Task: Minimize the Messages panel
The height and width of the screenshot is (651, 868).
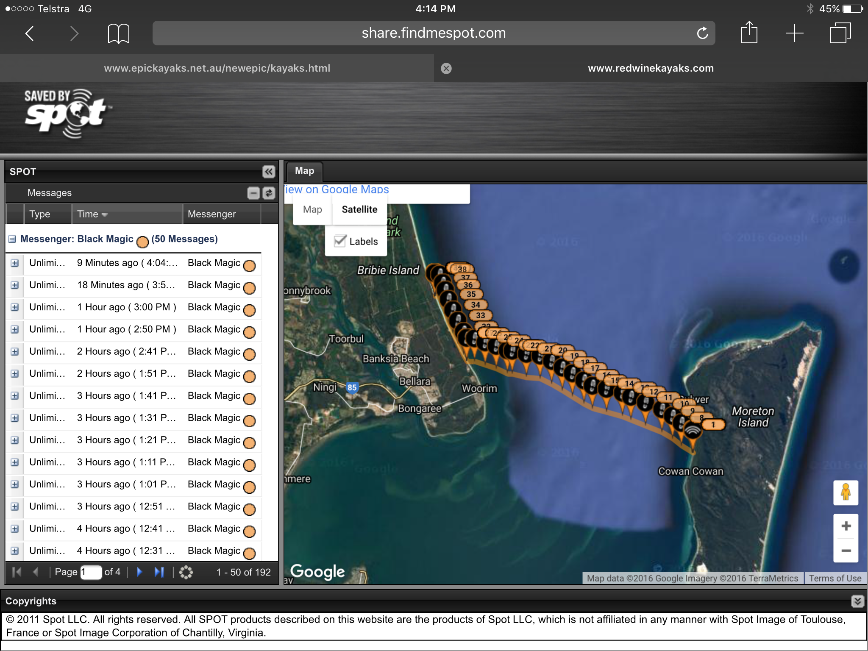Action: [253, 193]
